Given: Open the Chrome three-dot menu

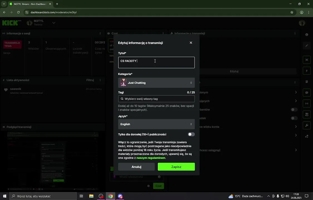Looking at the screenshot, I should pyautogui.click(x=308, y=12).
